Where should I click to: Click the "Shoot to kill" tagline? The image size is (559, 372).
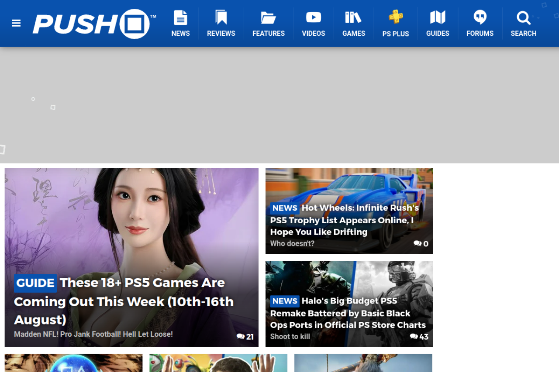coord(290,336)
